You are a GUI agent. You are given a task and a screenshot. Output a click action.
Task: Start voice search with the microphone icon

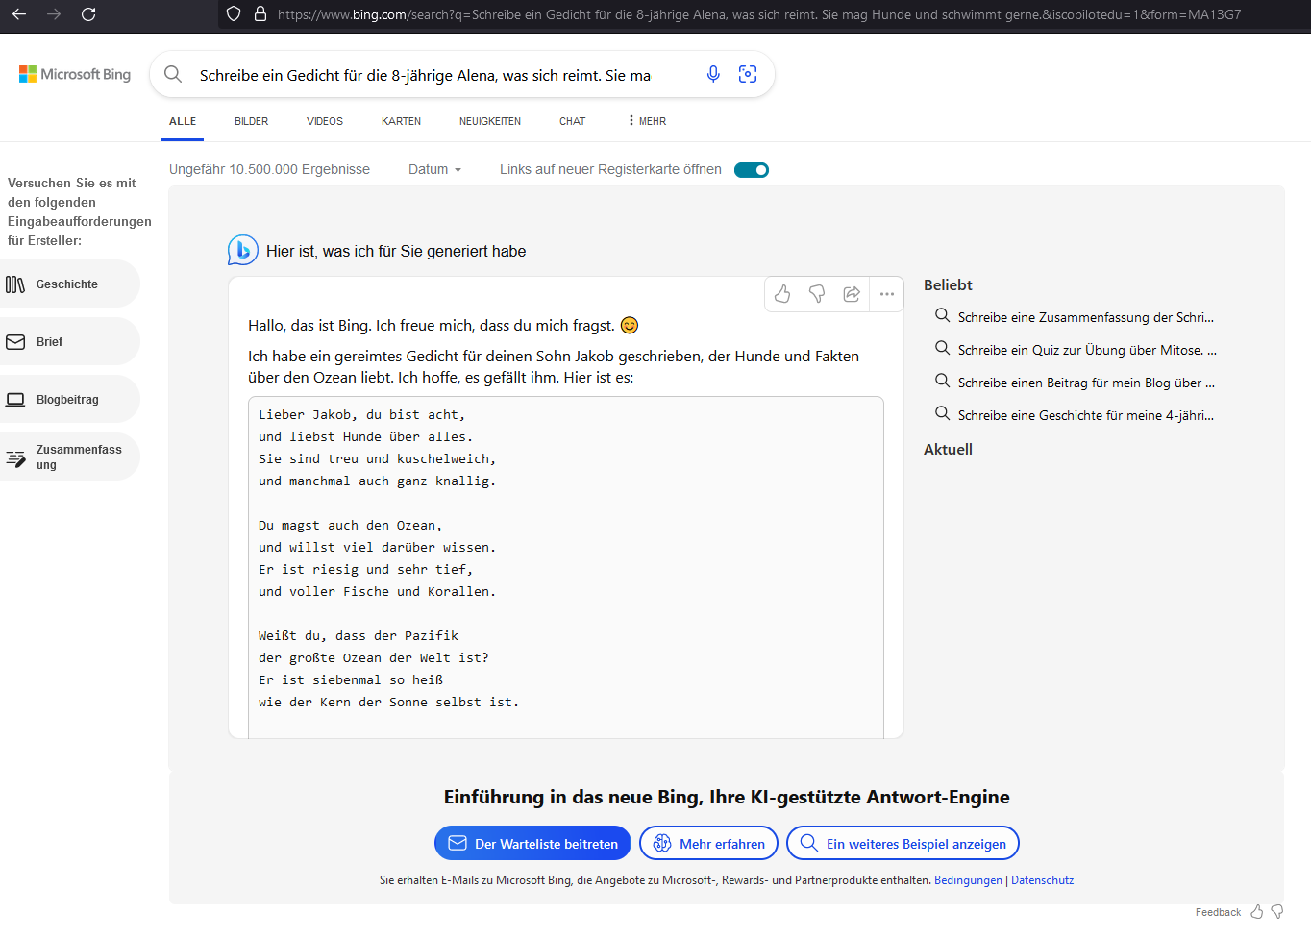point(713,74)
